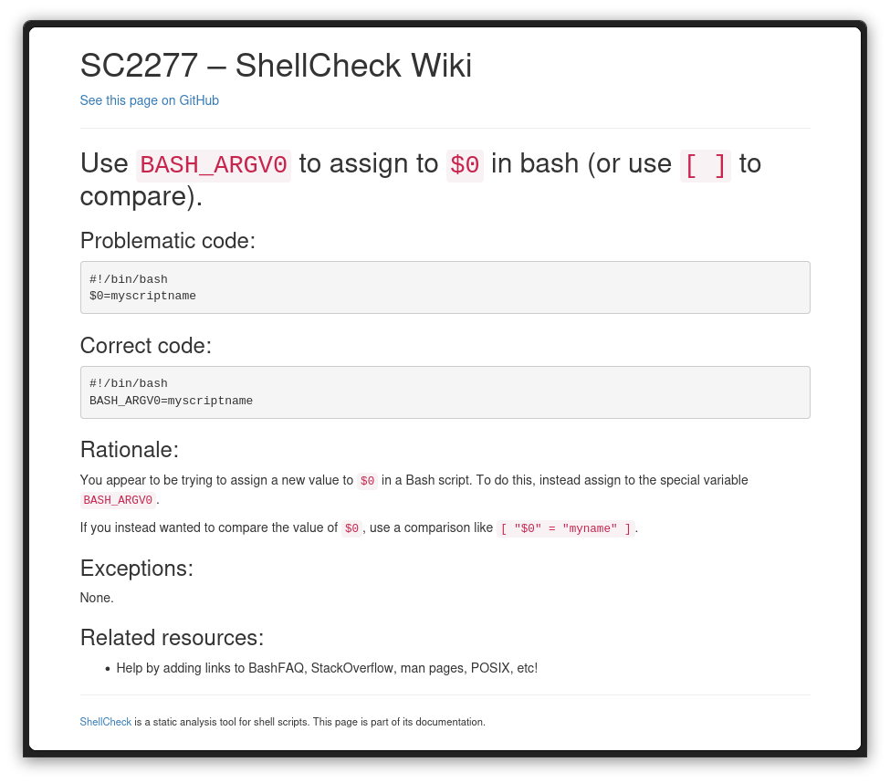The image size is (890, 783).
Task: Click the SC2277 ShellCheck Wiki title
Action: point(276,66)
